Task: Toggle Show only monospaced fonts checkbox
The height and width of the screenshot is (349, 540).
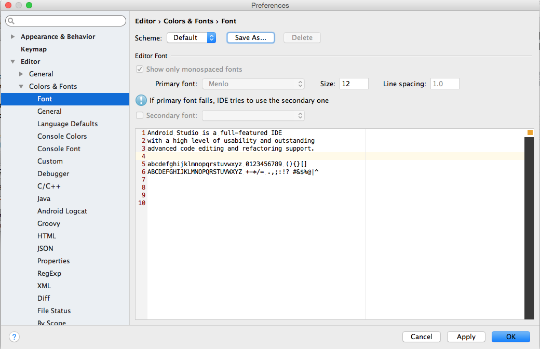Action: coord(140,69)
